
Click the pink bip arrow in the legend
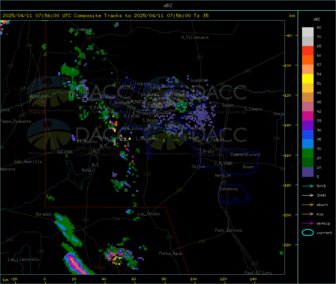308,214
